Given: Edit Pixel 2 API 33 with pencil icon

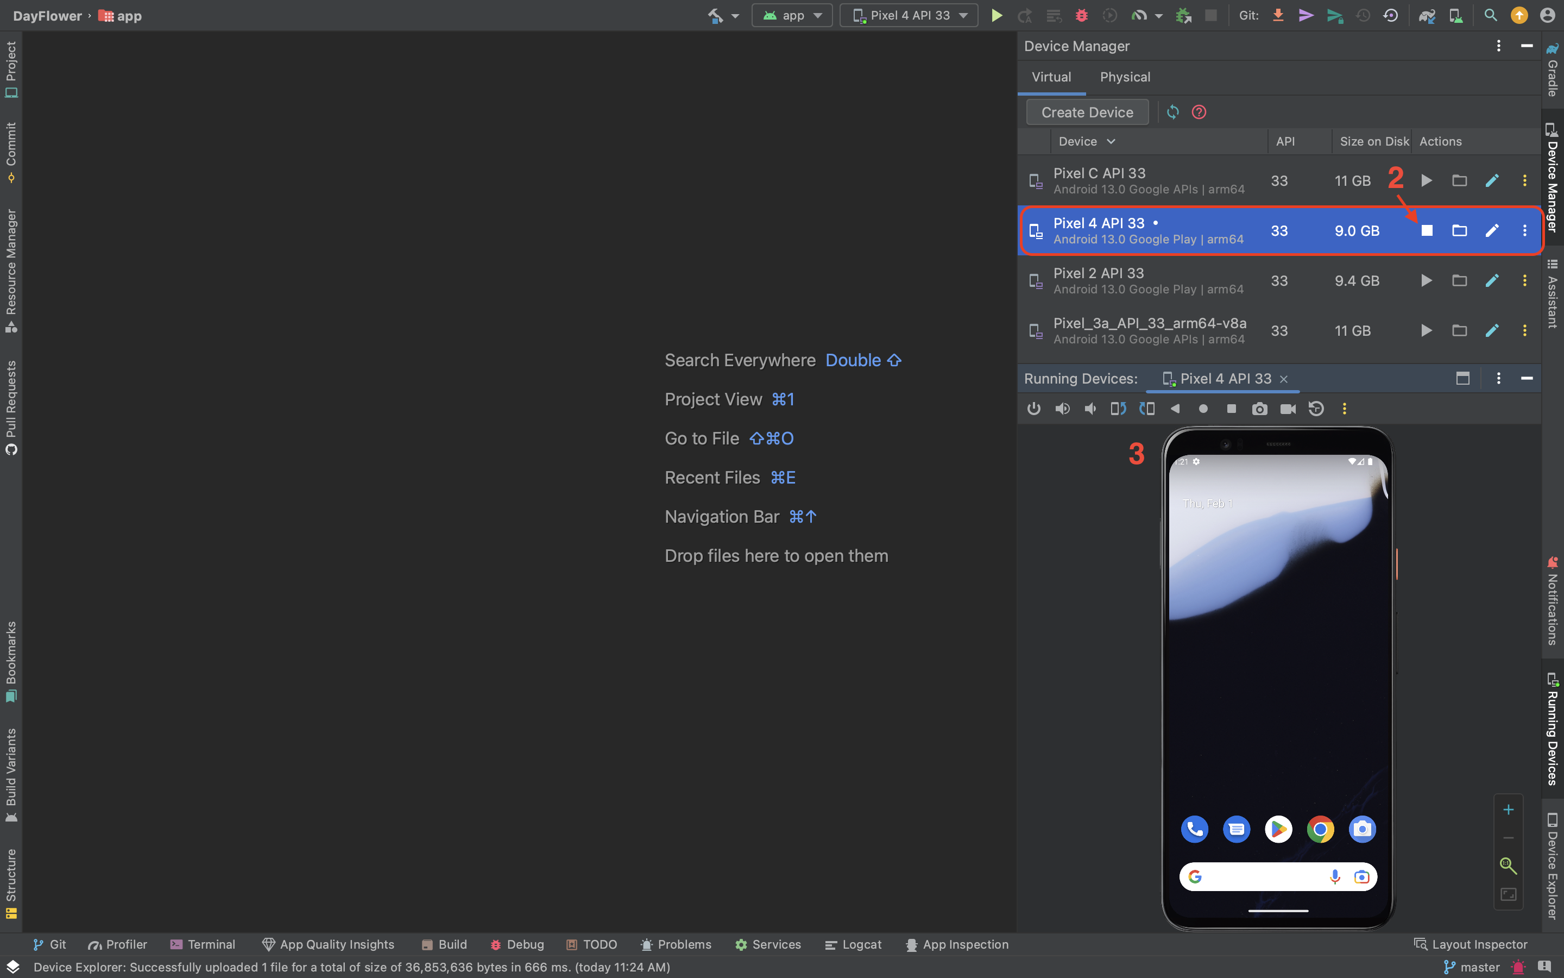Looking at the screenshot, I should [x=1492, y=281].
